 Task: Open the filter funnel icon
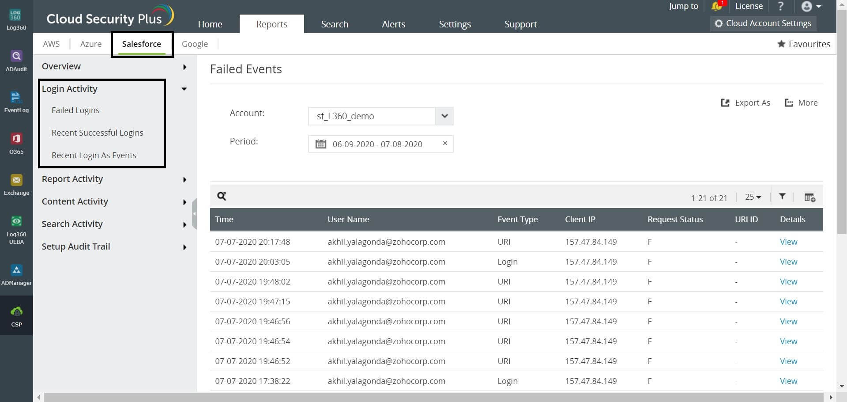coord(782,197)
